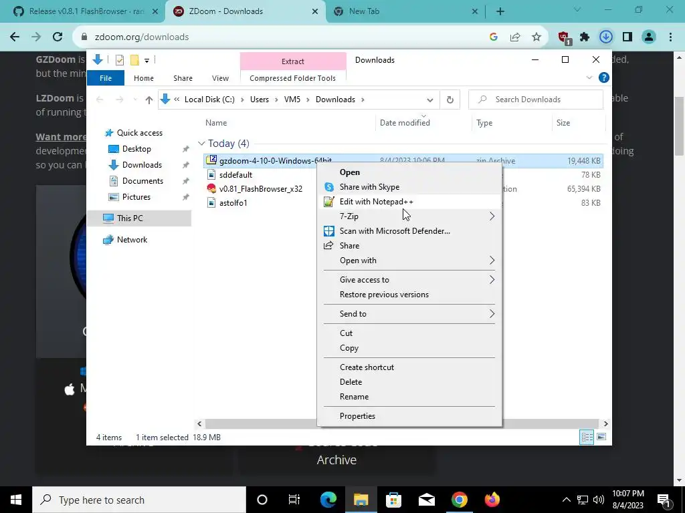Click the Explorer horizontal scrollbar
This screenshot has height=513, width=685.
pos(402,423)
